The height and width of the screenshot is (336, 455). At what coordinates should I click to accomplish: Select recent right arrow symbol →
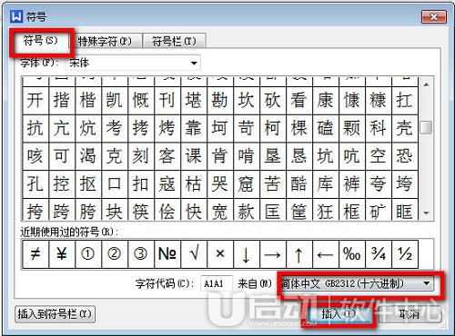[x=273, y=253]
